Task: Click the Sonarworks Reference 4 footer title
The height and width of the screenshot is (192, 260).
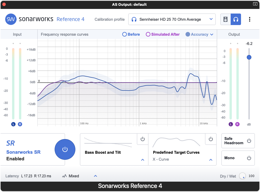Action: (130, 186)
